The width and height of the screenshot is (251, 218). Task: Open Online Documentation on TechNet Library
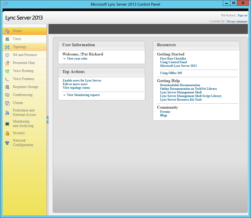[189, 89]
